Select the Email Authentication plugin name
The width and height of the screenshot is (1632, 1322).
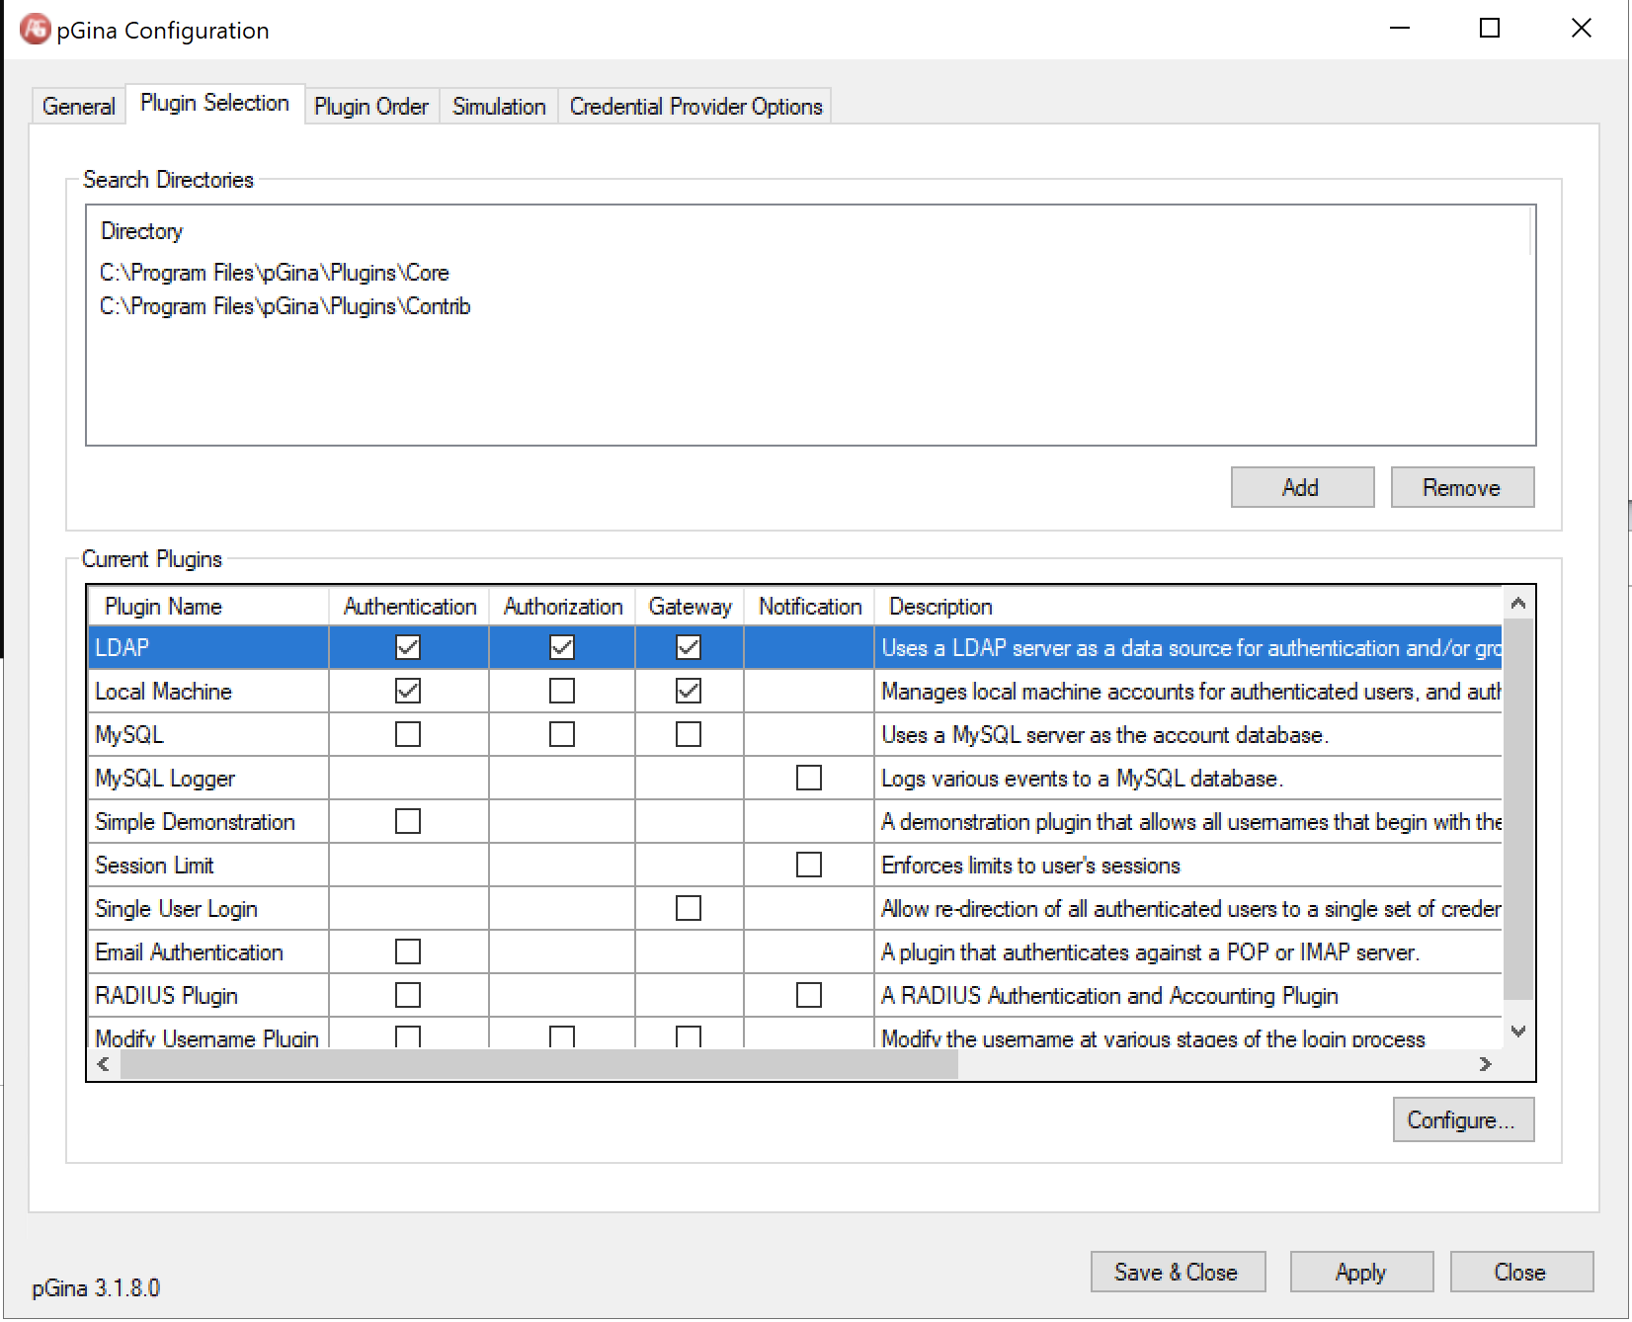click(x=208, y=951)
